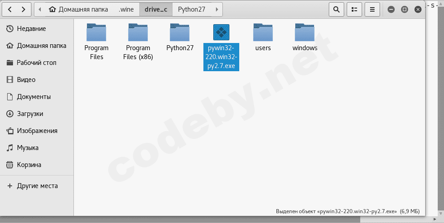Viewport: 444px width, 223px height.
Task: Click the Program Files (x86) name label
Action: pyautogui.click(x=138, y=52)
